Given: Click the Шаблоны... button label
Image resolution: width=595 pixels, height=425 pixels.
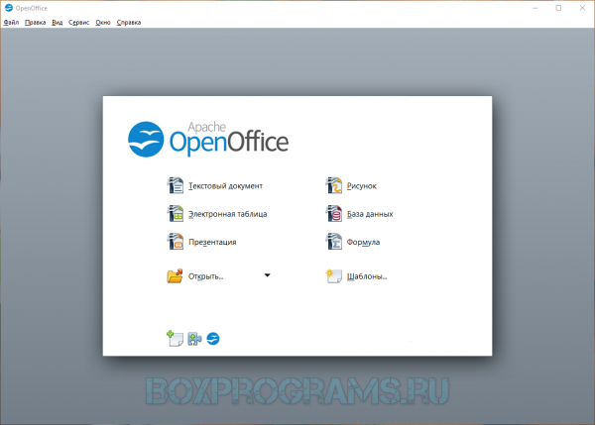Looking at the screenshot, I should point(367,276).
